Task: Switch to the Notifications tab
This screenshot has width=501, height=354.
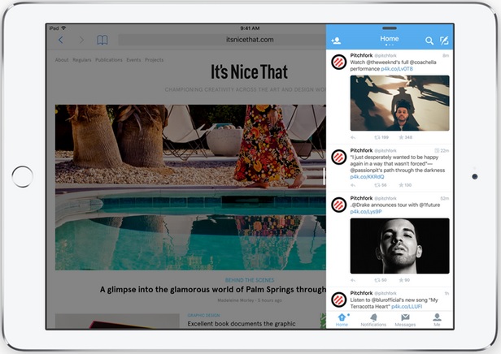Action: pyautogui.click(x=373, y=319)
